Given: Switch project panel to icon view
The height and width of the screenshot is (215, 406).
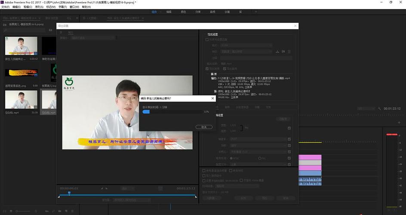Looking at the screenshot, I should point(11,211).
